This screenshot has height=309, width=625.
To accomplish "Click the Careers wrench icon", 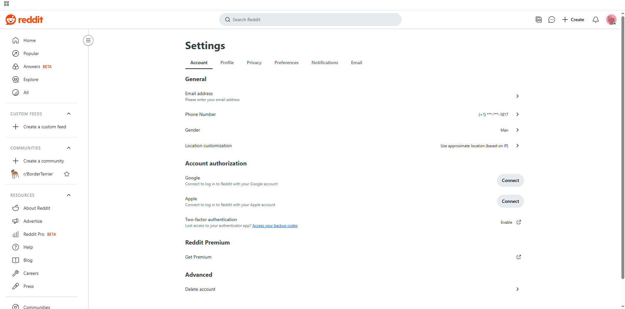I will tap(16, 273).
